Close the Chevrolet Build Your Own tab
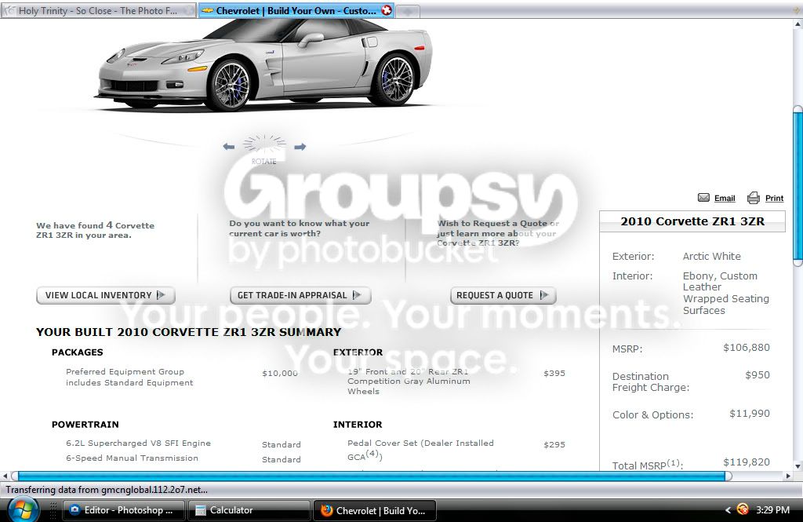803x522 pixels. (x=387, y=10)
